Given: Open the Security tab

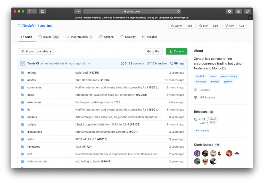Looking at the screenshot, I should 128,37.
